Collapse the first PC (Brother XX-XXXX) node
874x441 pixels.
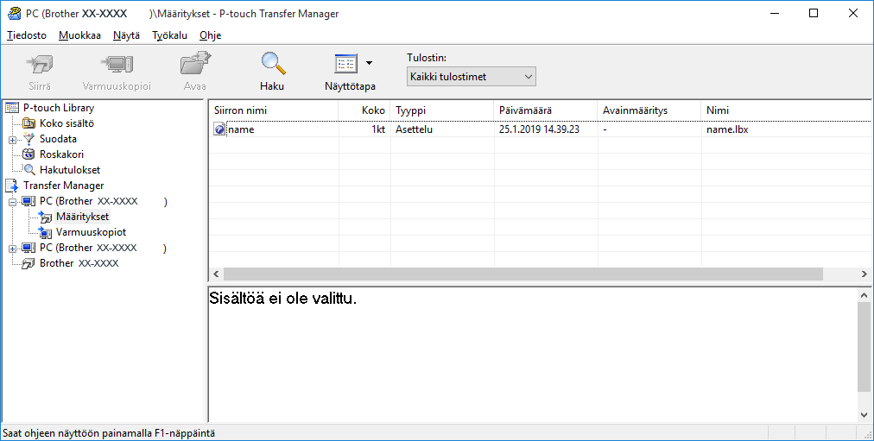point(12,202)
